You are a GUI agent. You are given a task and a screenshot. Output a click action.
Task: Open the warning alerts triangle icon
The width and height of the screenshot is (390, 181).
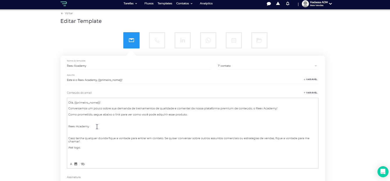[278, 3]
